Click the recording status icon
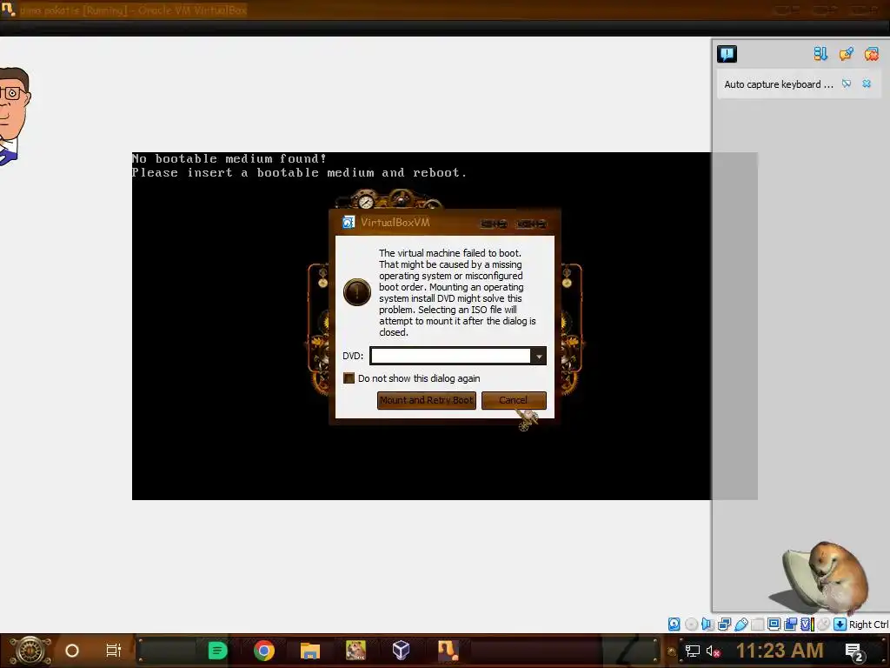This screenshot has height=668, width=890. click(790, 625)
